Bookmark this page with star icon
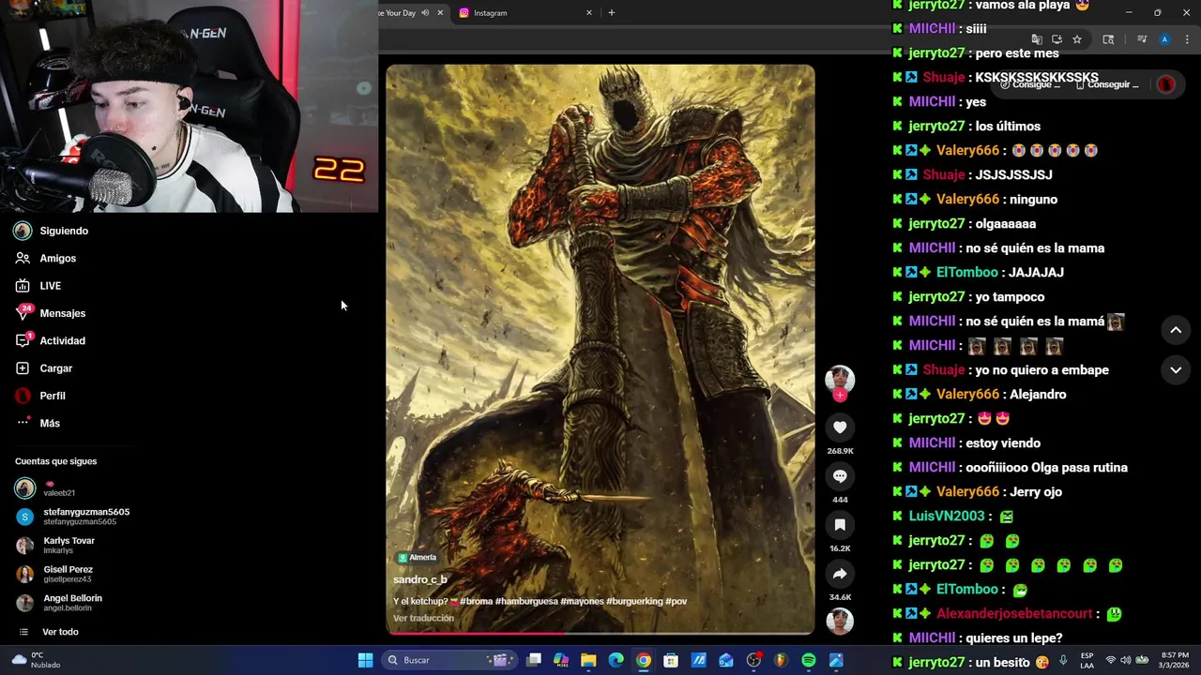This screenshot has width=1201, height=675. point(1077,39)
